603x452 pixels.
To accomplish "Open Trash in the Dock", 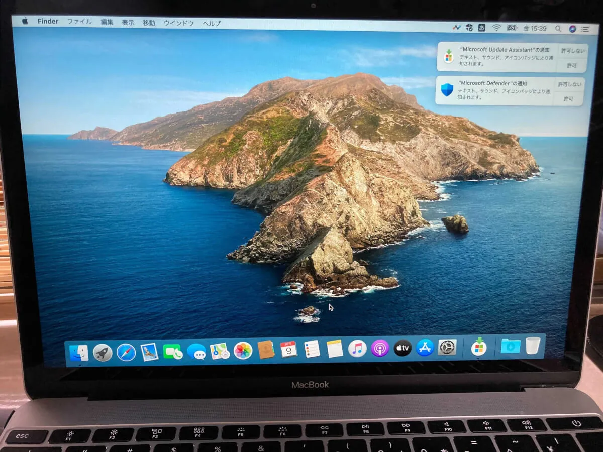I will (533, 345).
